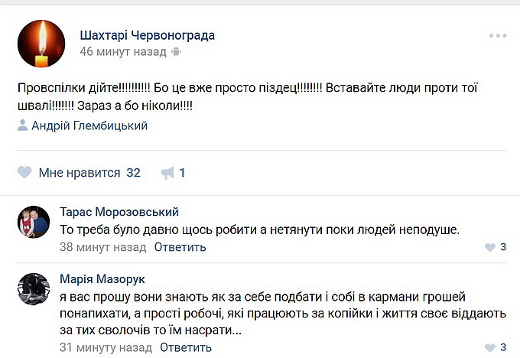The image size is (520, 358).
Task: Like Марія Мазорук's comment heart
Action: pyautogui.click(x=490, y=347)
